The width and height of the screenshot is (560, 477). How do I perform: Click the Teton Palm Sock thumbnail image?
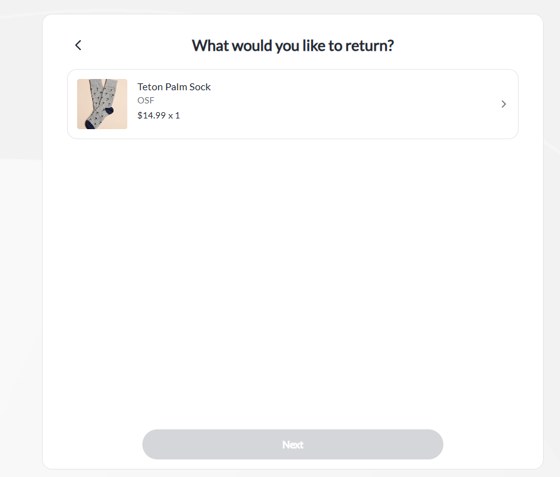[x=102, y=104]
